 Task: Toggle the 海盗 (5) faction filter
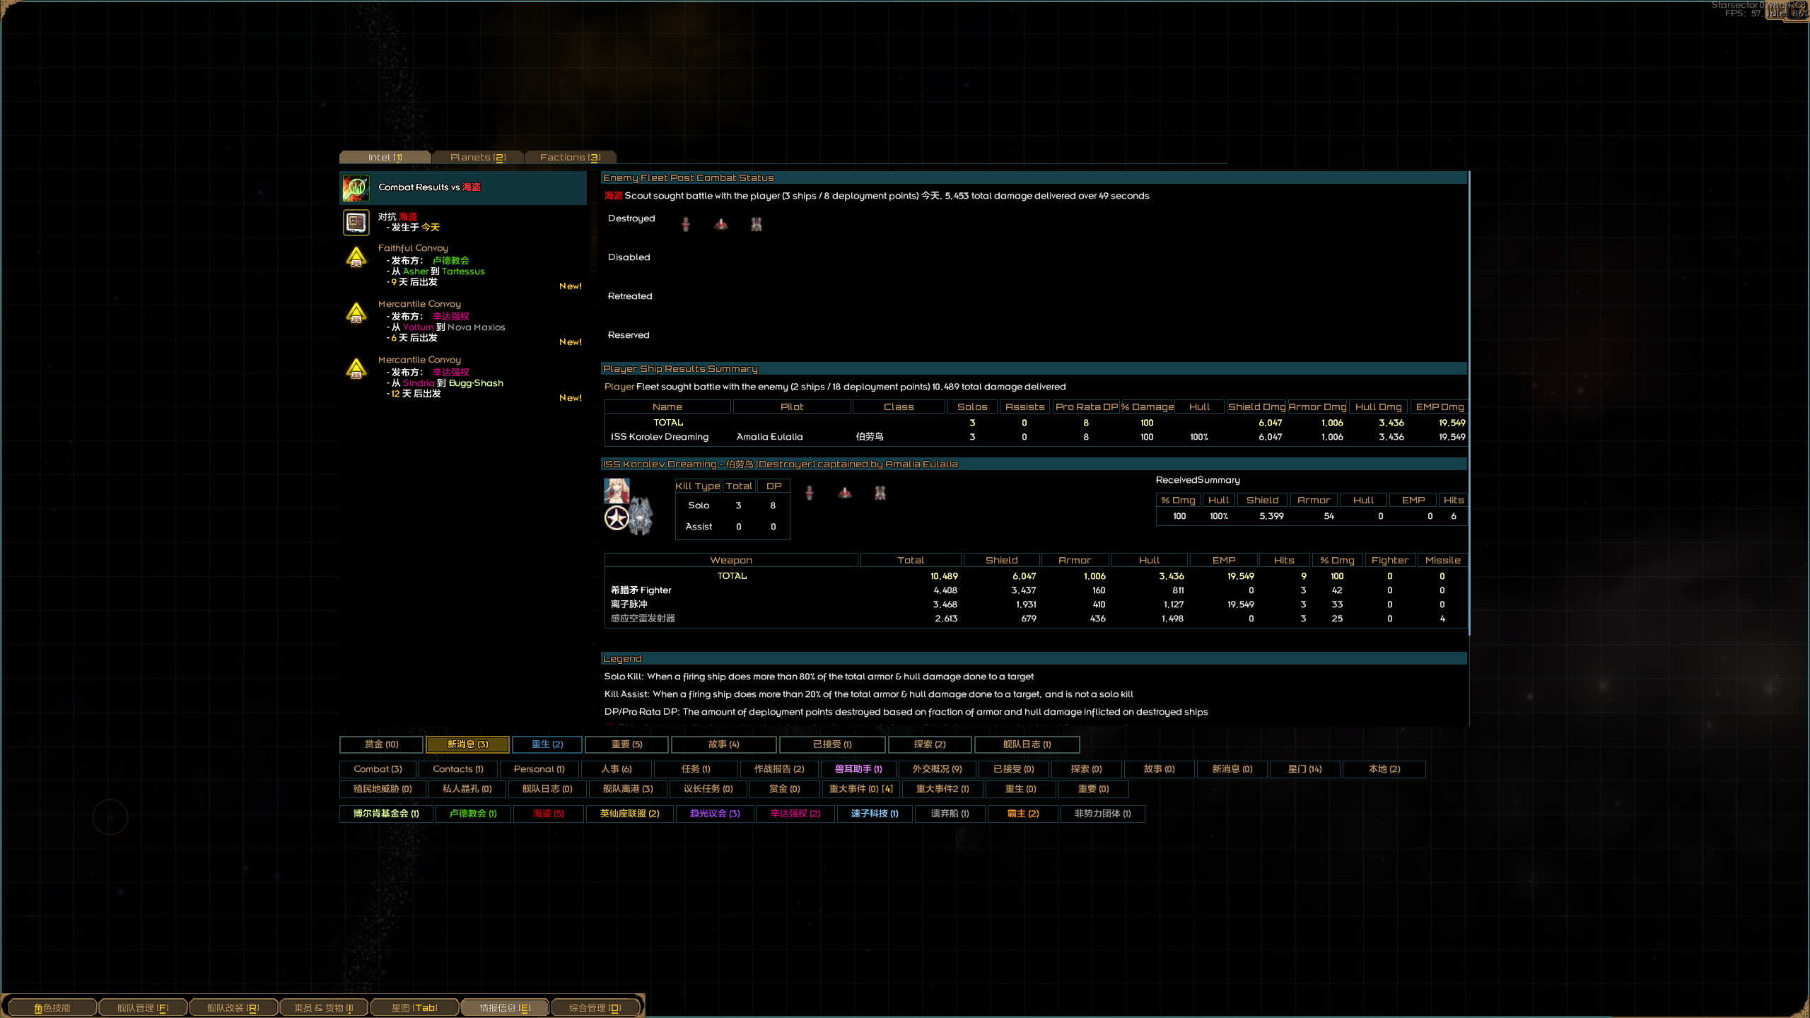[548, 814]
